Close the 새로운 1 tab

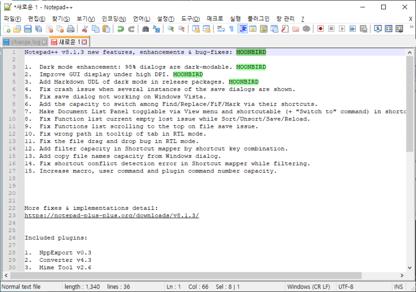[x=84, y=42]
